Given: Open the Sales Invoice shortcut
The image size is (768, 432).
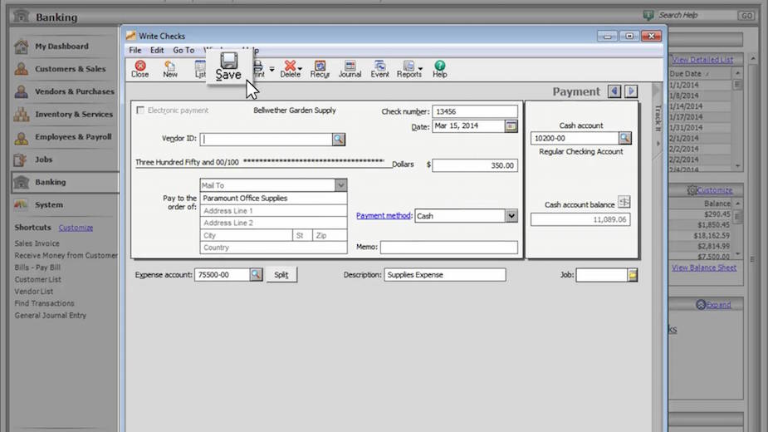Looking at the screenshot, I should (x=37, y=243).
